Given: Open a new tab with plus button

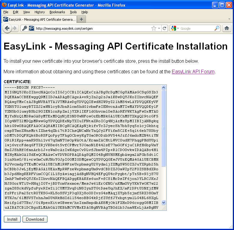Looking at the screenshot, I should [81, 19].
